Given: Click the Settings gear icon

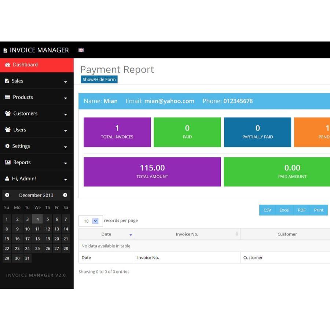Looking at the screenshot, I should pos(7,146).
